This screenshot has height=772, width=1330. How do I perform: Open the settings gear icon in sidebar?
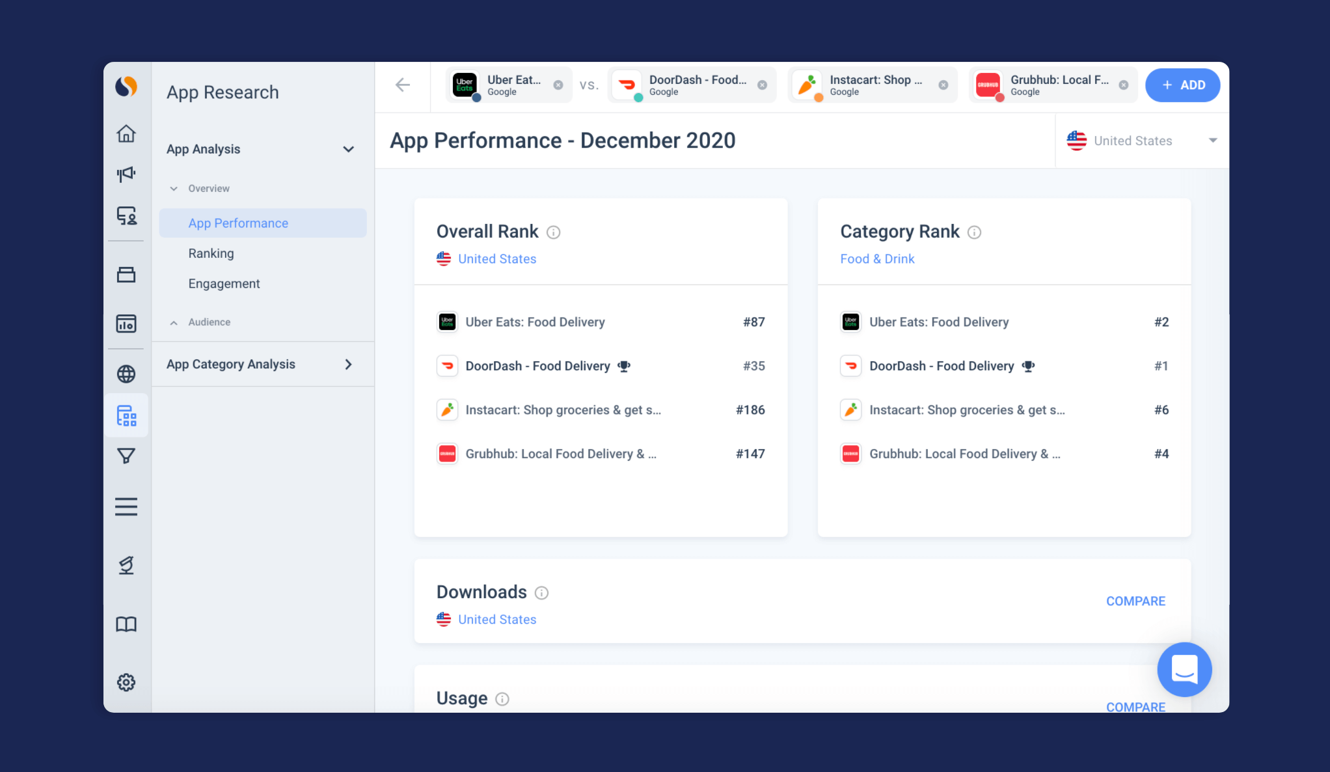pyautogui.click(x=126, y=682)
